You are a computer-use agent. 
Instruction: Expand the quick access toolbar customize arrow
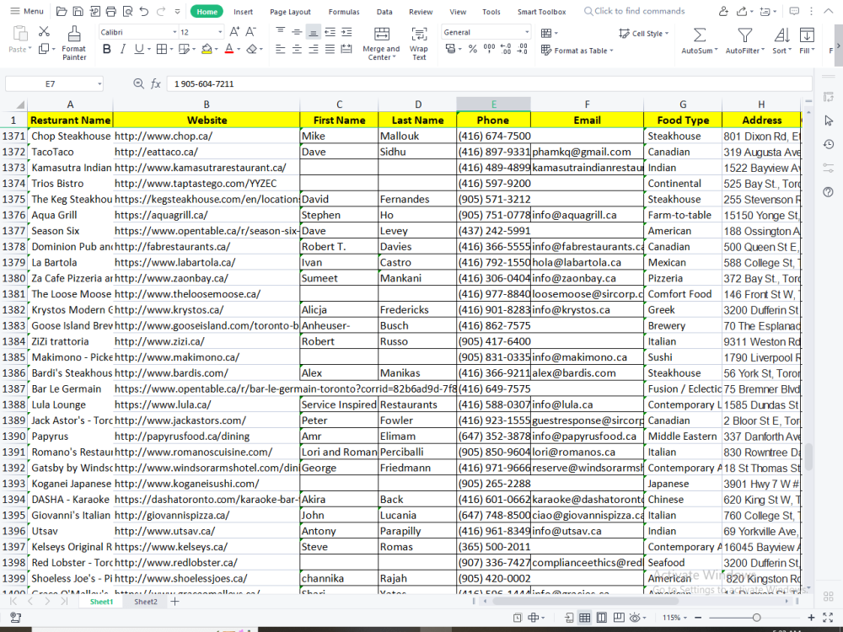click(177, 11)
